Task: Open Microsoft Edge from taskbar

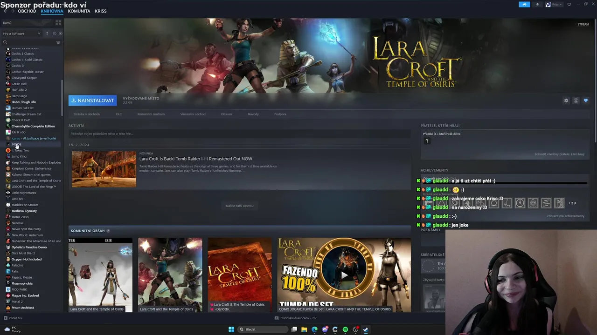Action: [x=314, y=329]
